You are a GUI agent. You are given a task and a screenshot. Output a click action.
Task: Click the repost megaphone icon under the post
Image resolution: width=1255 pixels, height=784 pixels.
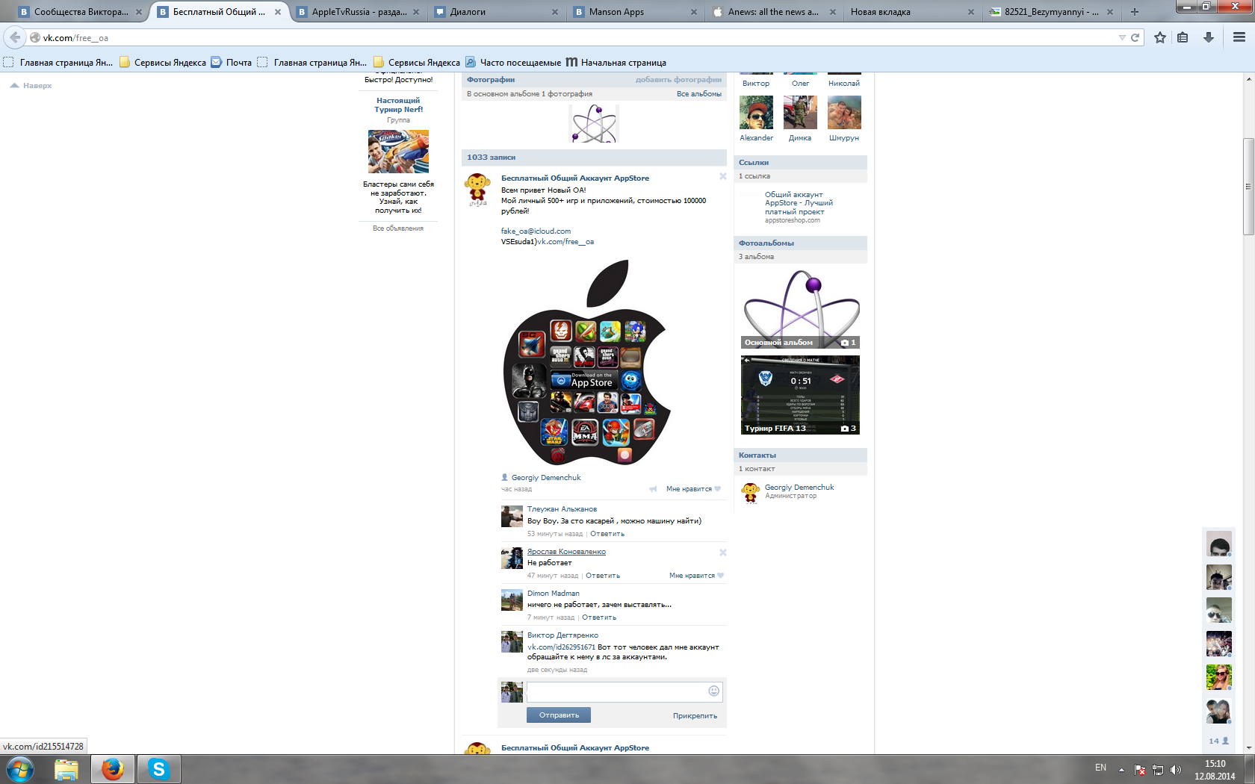click(653, 489)
